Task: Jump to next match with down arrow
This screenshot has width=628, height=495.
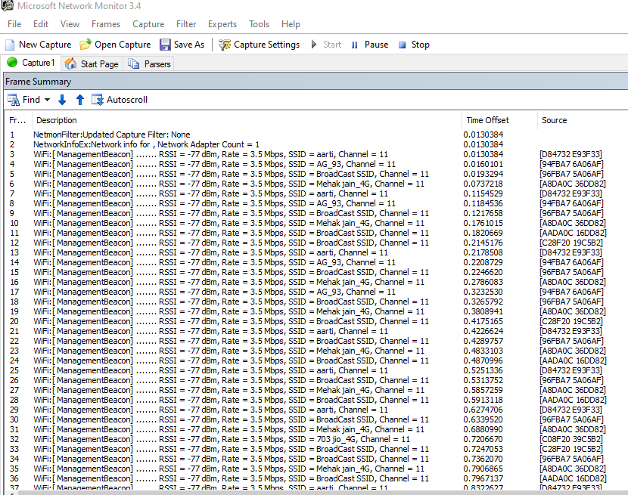Action: 62,100
